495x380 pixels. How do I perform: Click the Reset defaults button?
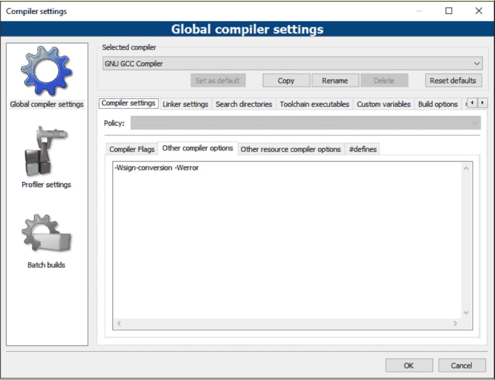(x=453, y=81)
